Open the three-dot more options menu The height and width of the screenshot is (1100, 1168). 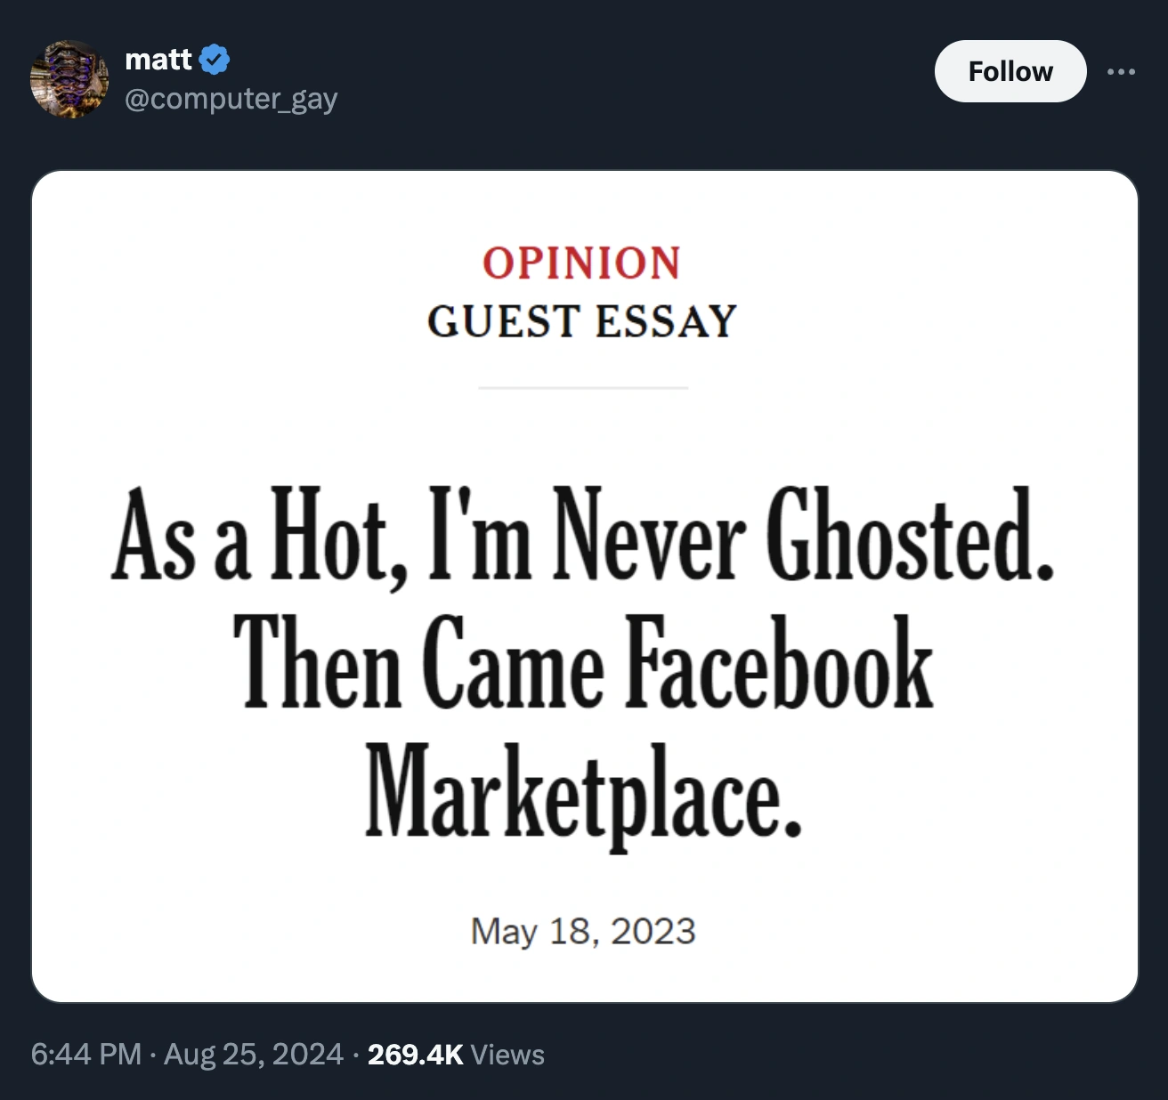click(x=1121, y=71)
